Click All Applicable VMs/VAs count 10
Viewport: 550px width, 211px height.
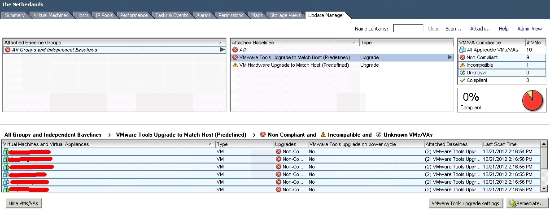pos(529,50)
